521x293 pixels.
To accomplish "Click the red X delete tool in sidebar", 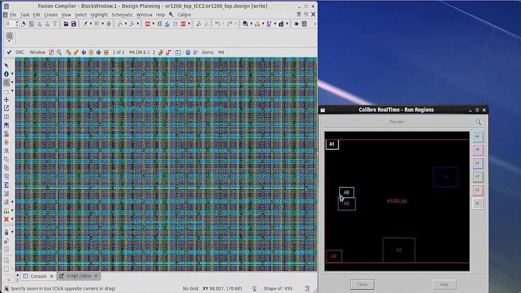I will pyautogui.click(x=7, y=219).
